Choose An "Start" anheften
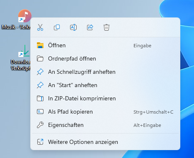The image size is (194, 158). coord(105,85)
